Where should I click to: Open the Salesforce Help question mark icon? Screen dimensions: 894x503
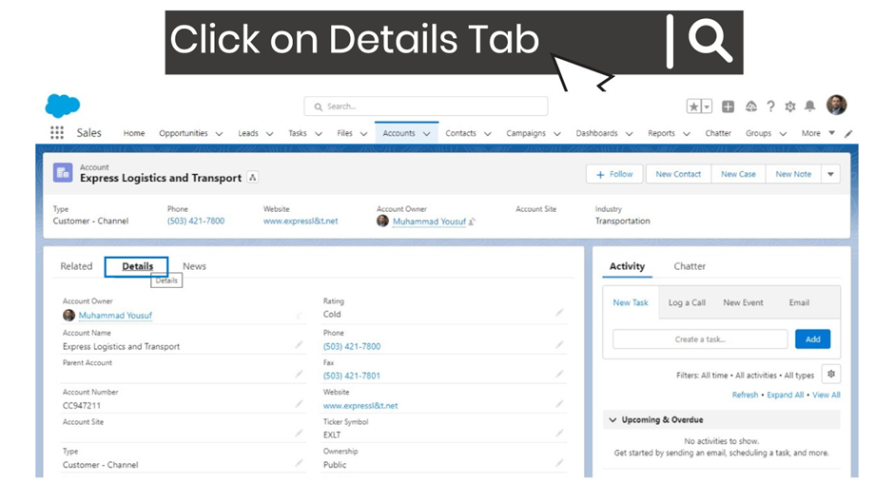pos(771,106)
